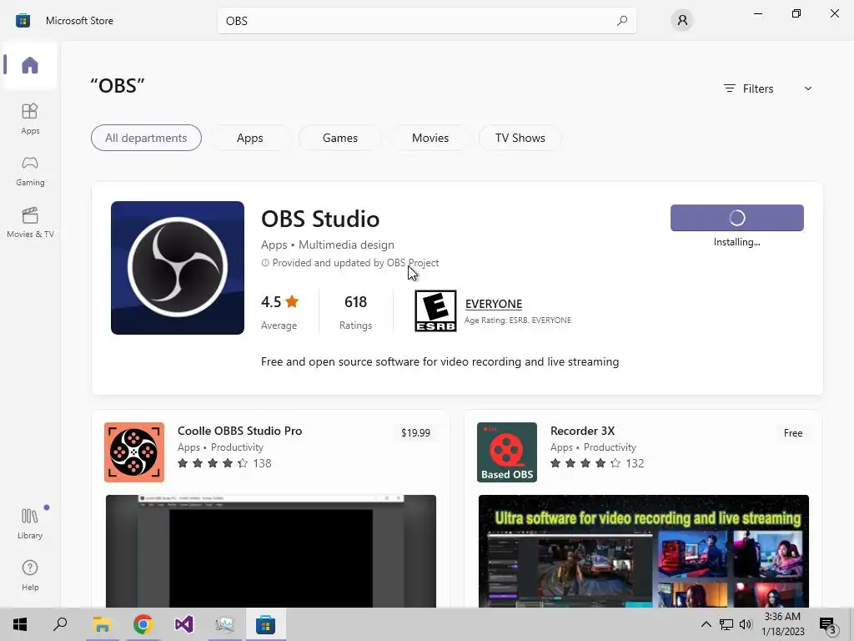The width and height of the screenshot is (854, 641).
Task: Open Movies & TV section in sidebar
Action: coord(30,222)
